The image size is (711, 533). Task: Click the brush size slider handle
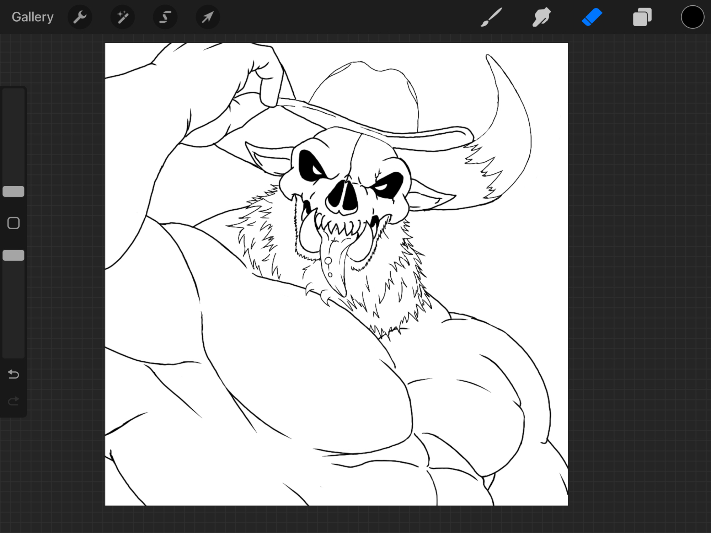[x=14, y=192]
